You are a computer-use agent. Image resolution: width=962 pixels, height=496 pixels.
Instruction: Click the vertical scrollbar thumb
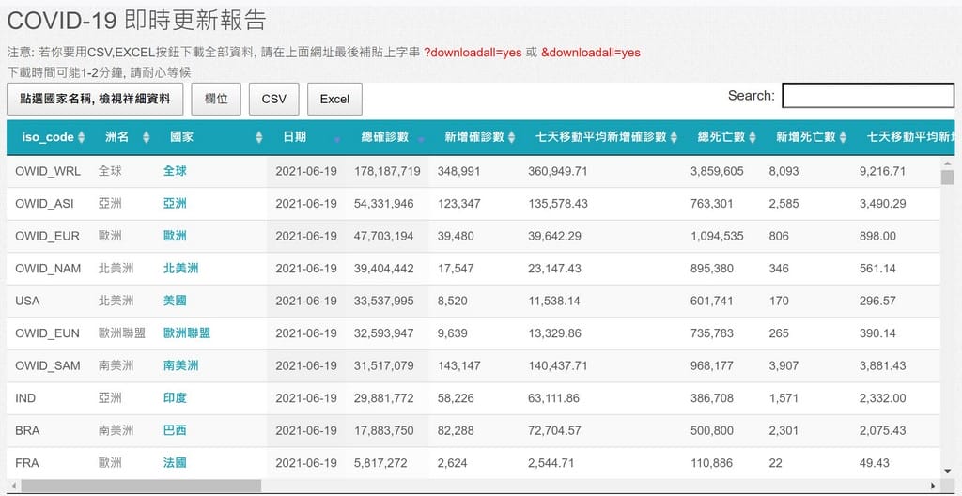pos(948,178)
